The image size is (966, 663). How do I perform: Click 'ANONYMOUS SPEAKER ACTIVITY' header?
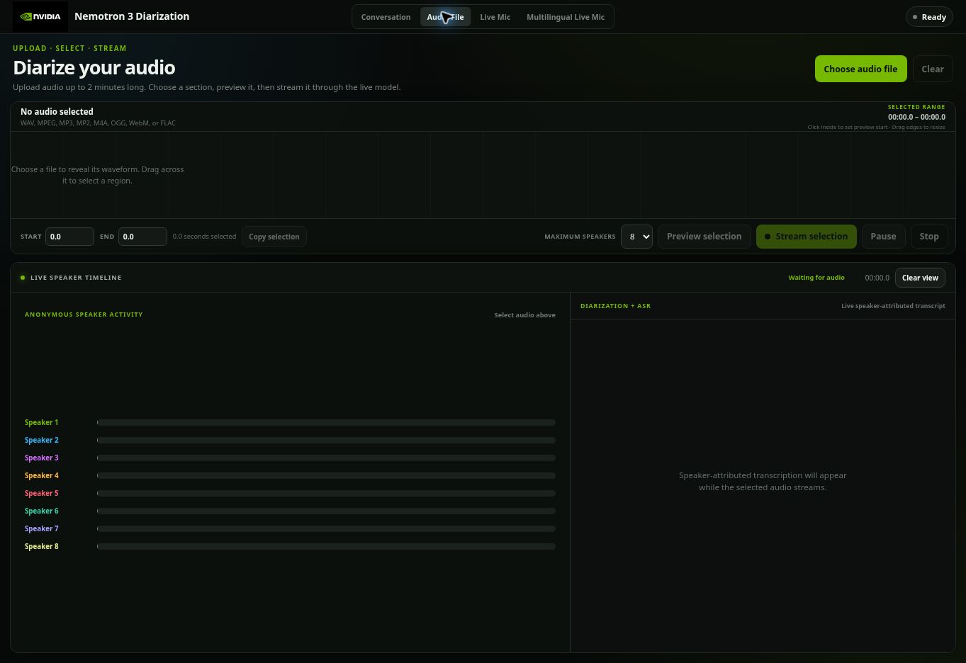pyautogui.click(x=84, y=314)
